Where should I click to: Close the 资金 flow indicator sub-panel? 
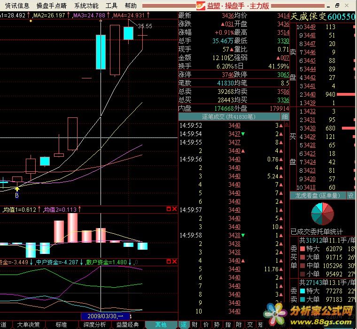coord(174,262)
